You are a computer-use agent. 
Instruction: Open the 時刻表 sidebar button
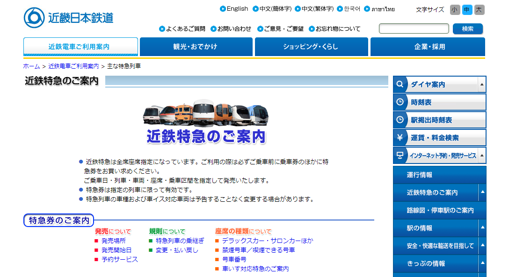coord(439,102)
